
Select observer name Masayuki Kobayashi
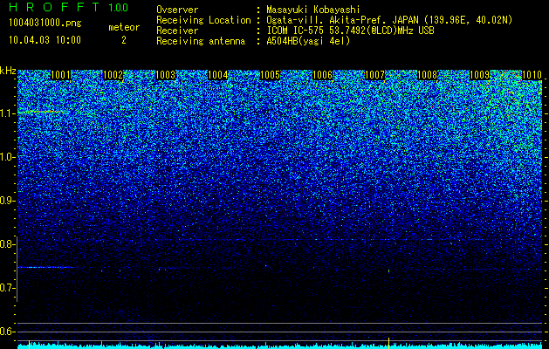[312, 10]
